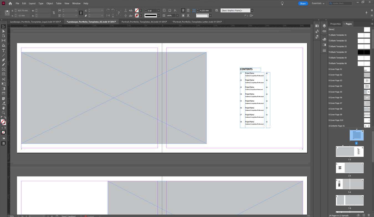Click the Home icon in the menu bar
374x217 pixels.
click(10, 3)
